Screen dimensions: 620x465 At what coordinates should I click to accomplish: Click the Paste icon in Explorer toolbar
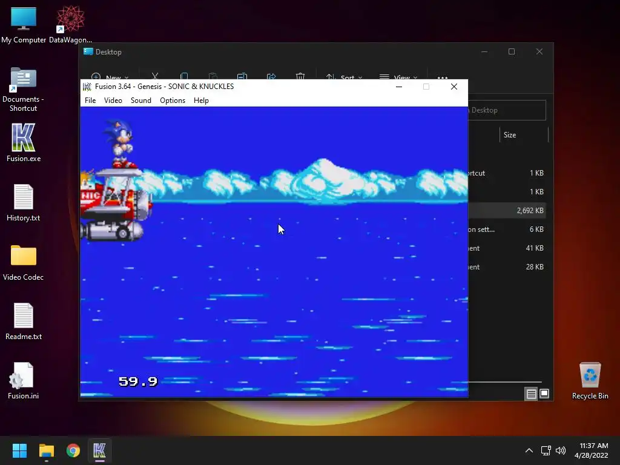pos(213,76)
